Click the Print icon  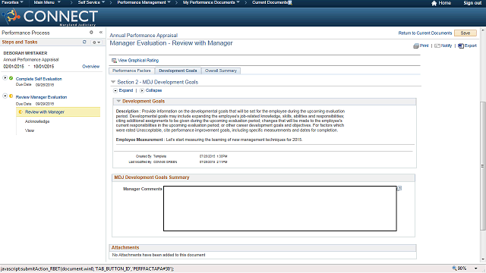point(416,45)
